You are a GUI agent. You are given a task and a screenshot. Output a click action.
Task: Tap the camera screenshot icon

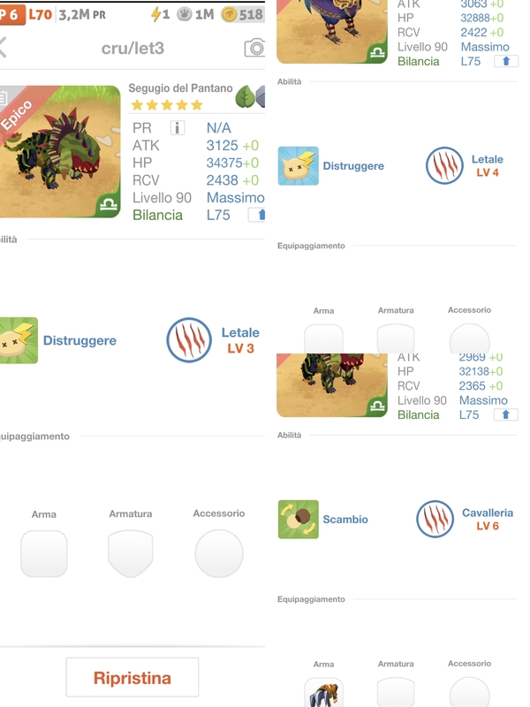click(254, 48)
